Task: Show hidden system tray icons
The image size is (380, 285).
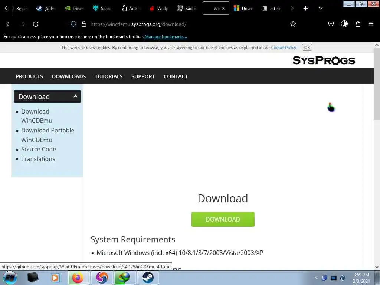Action: (x=315, y=278)
